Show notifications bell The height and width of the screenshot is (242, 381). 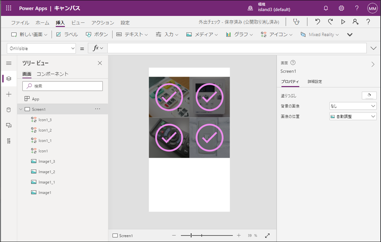pos(326,8)
